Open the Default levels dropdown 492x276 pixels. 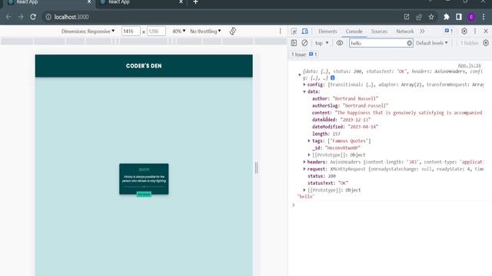pyautogui.click(x=432, y=43)
